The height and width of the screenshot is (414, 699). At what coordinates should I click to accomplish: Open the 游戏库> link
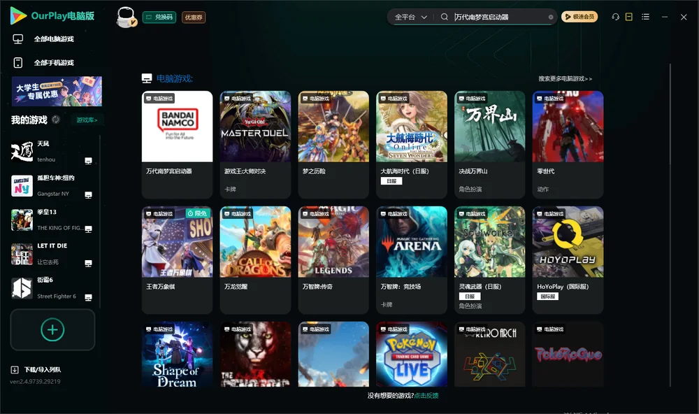coord(87,120)
